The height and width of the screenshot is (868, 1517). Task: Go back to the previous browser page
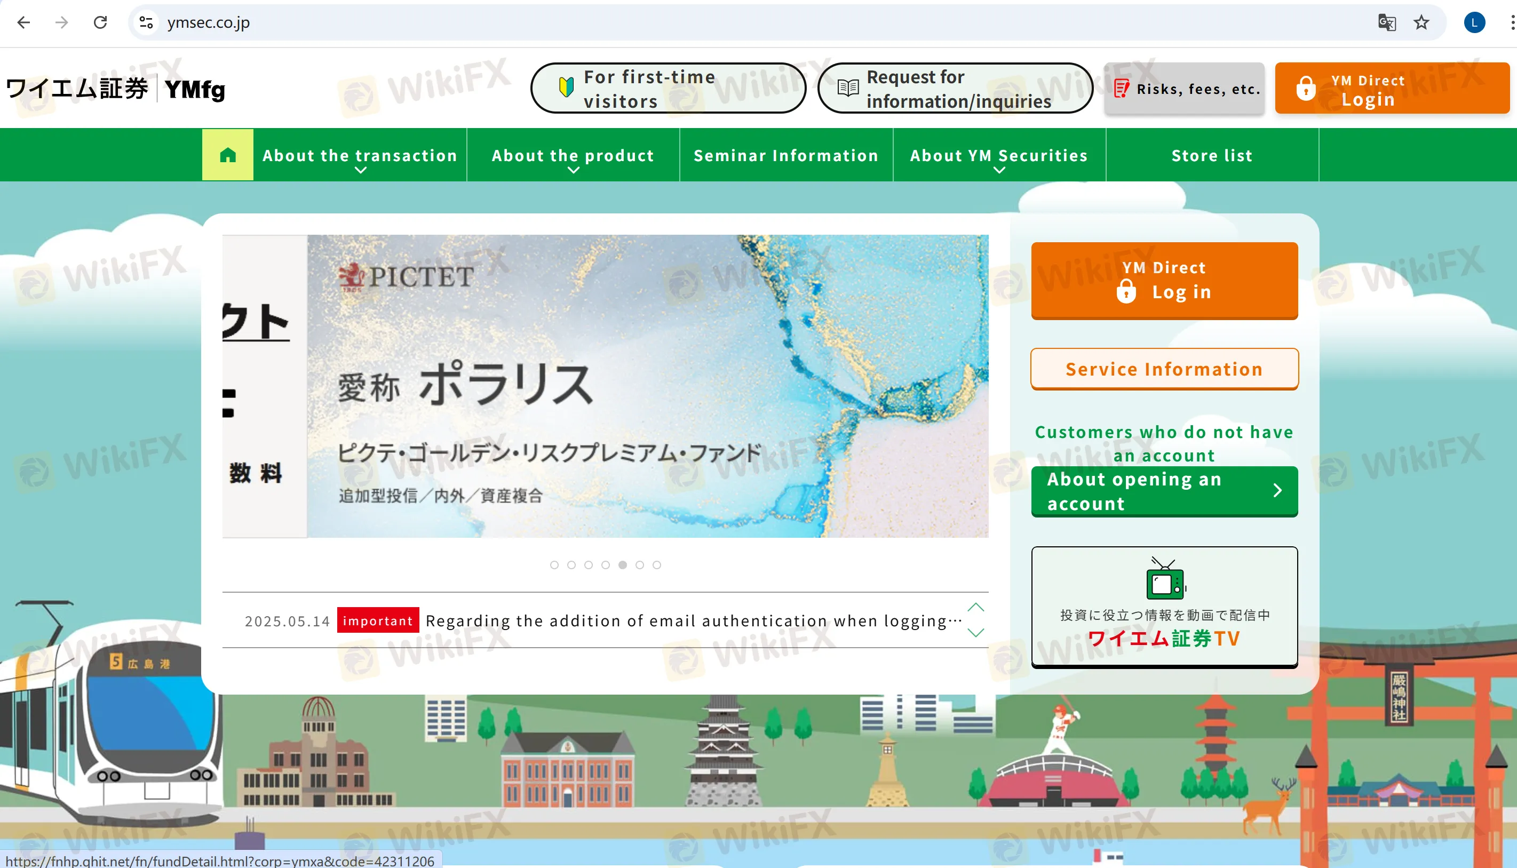(24, 22)
